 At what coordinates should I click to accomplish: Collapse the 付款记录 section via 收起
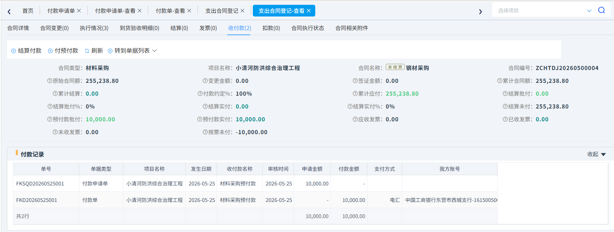tap(596, 154)
